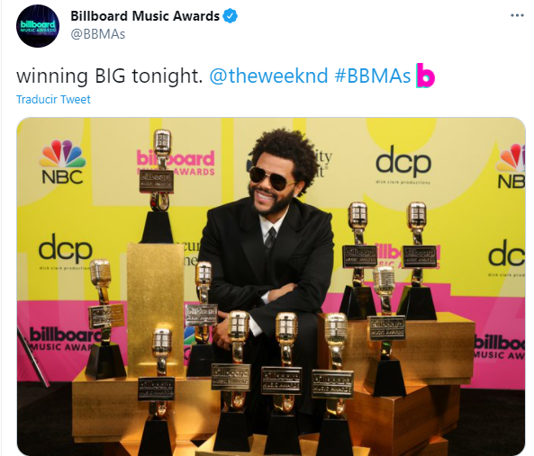This screenshot has height=456, width=534.
Task: Select the "winning BIG tonight." tweet text
Action: pos(109,76)
